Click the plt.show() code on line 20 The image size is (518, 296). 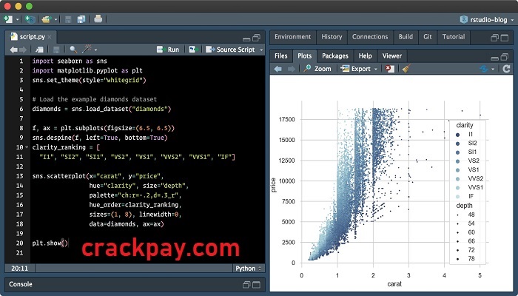pos(50,243)
